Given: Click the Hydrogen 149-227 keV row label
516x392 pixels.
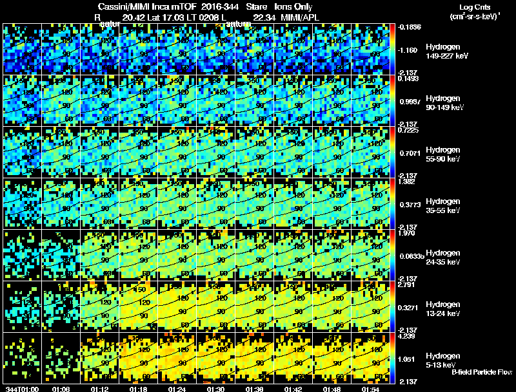Looking at the screenshot, I should tap(446, 51).
